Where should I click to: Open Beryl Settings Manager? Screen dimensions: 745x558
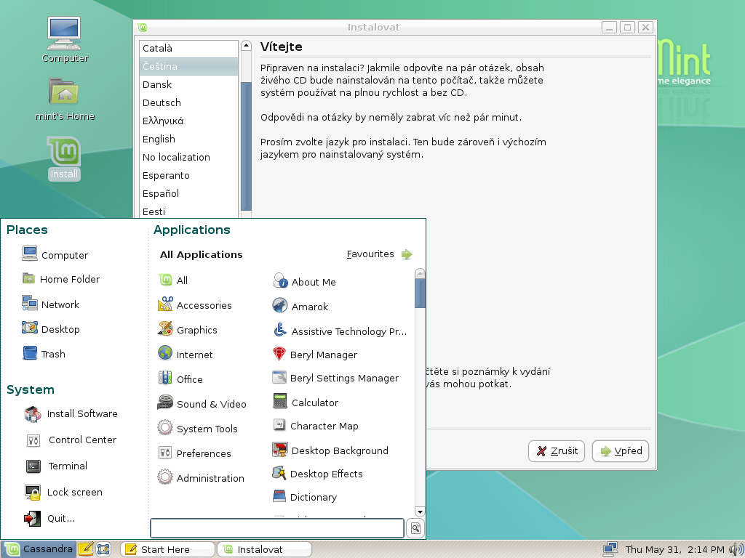[335, 378]
